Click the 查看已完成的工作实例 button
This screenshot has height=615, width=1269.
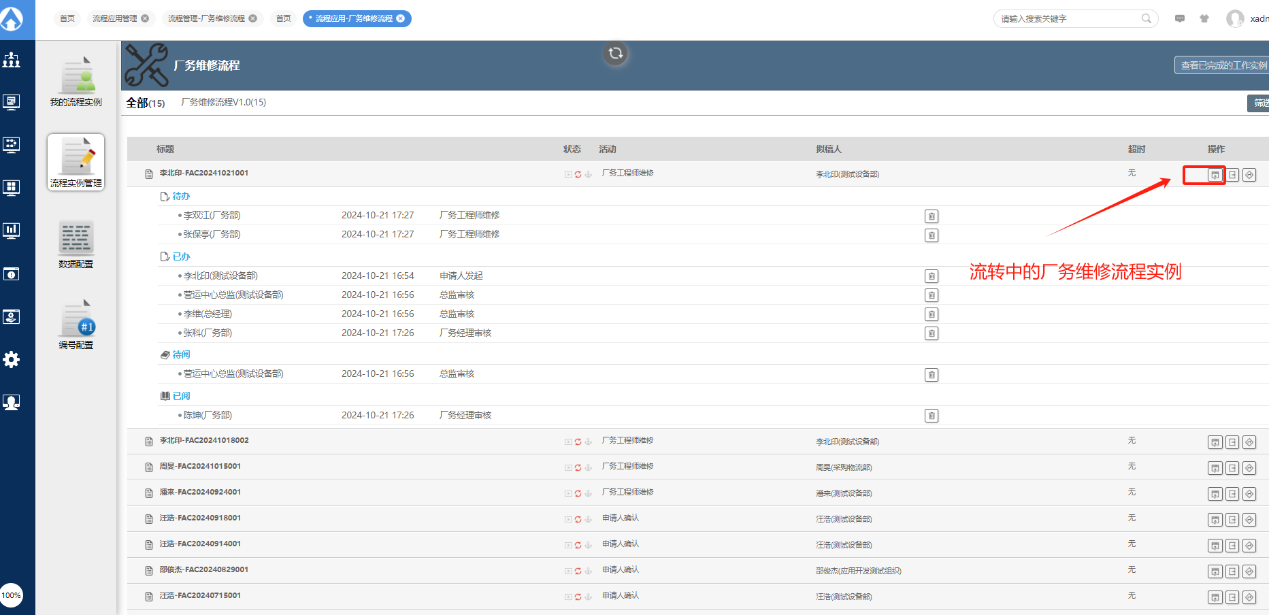pyautogui.click(x=1223, y=65)
